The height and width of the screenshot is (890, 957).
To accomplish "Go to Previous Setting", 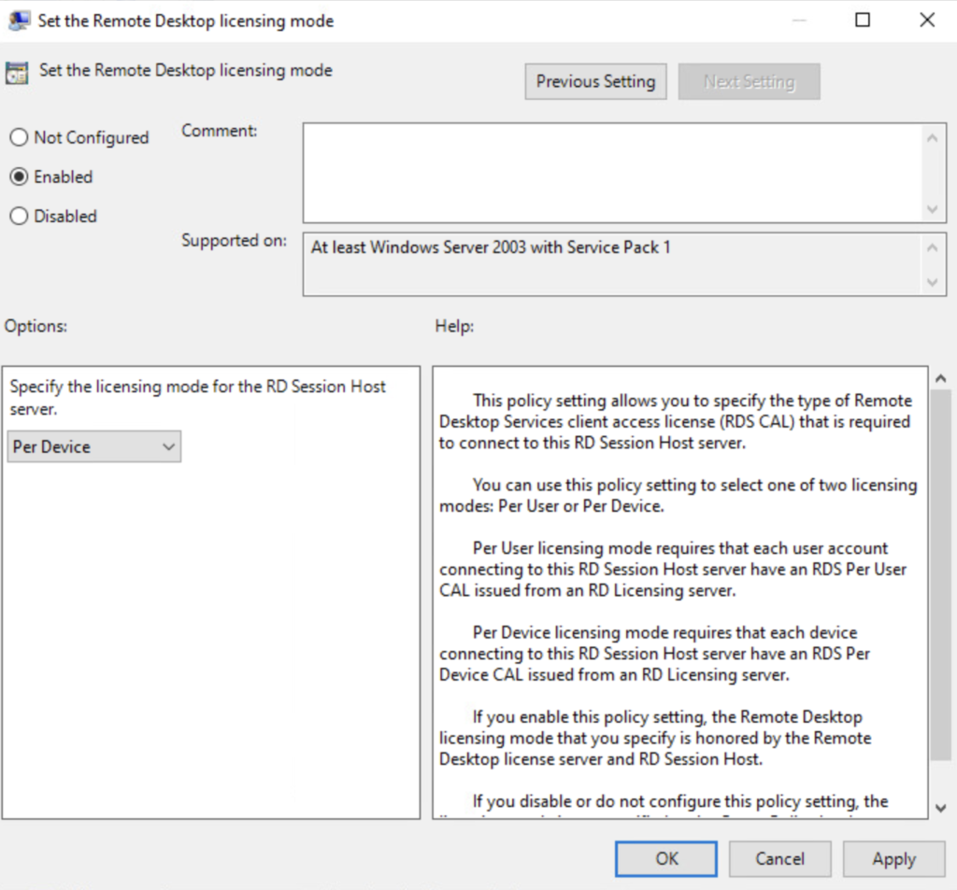I will 595,81.
